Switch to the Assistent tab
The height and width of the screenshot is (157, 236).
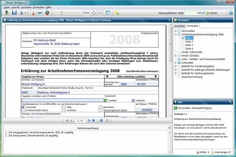point(180,25)
